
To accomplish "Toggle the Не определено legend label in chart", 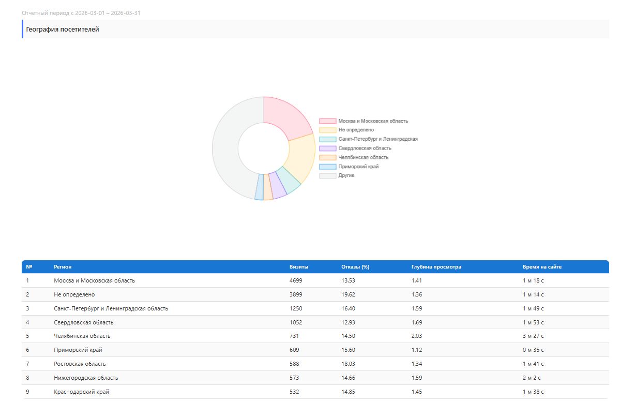I will (x=356, y=130).
